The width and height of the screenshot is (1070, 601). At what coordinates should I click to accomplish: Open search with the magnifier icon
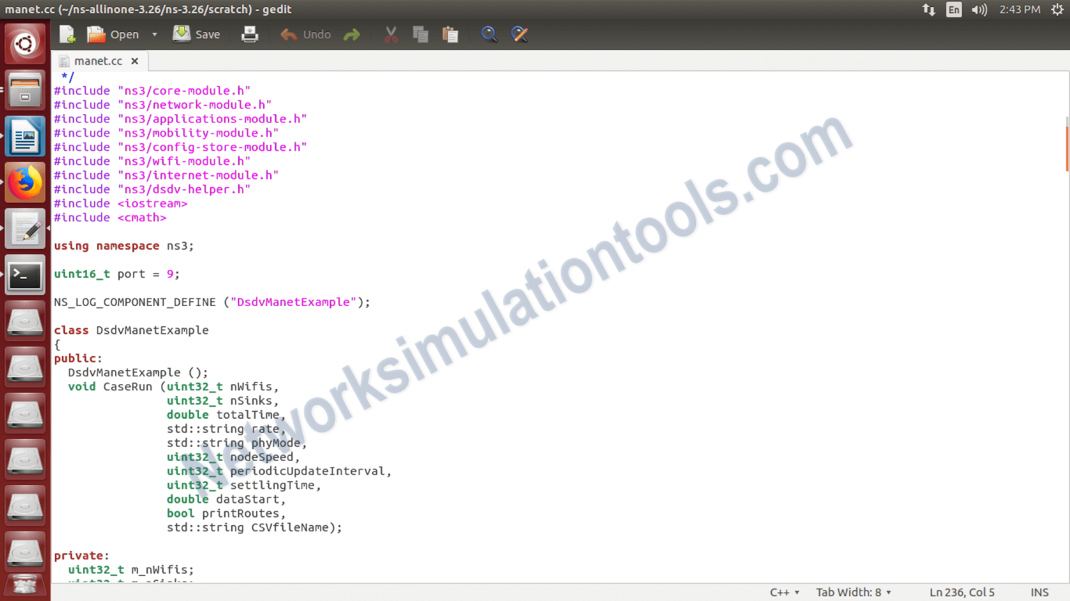(x=488, y=33)
